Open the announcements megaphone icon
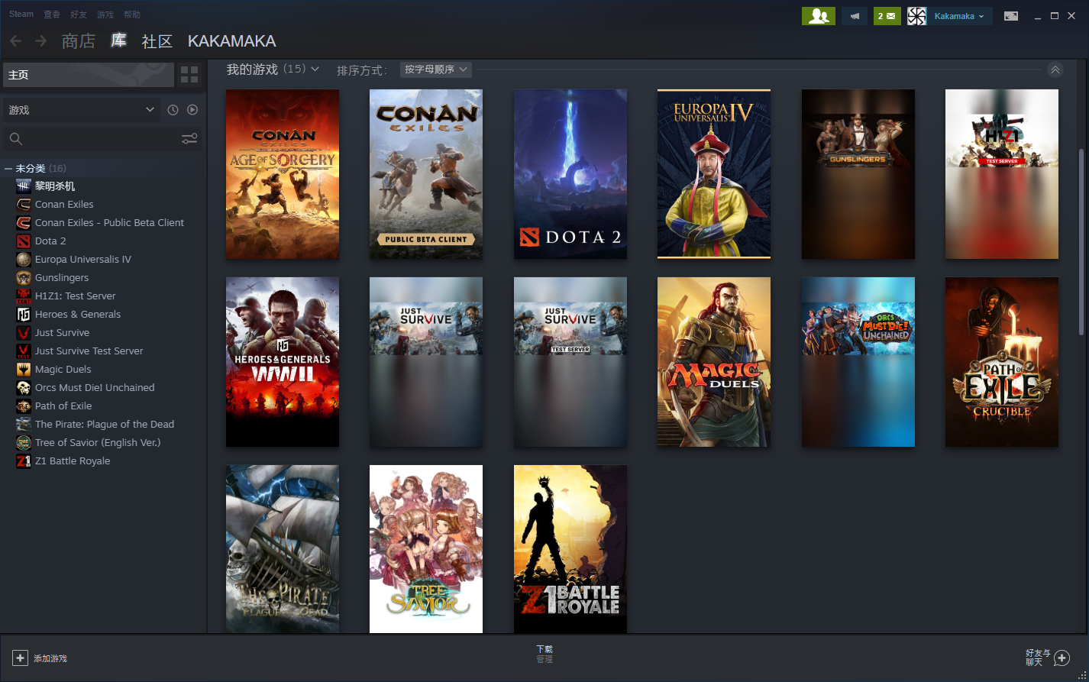Viewport: 1089px width, 682px height. (855, 16)
